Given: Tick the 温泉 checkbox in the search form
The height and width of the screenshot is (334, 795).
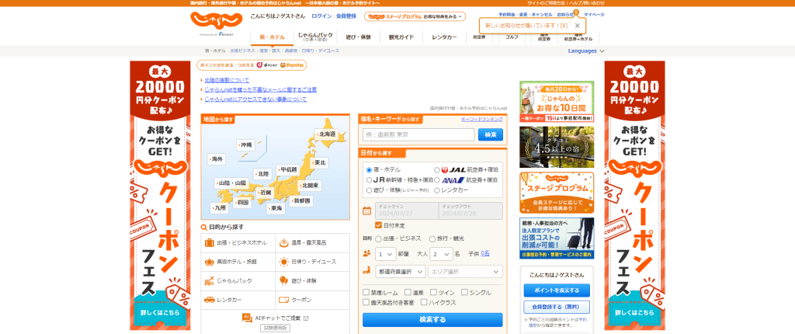Looking at the screenshot, I should tap(408, 292).
